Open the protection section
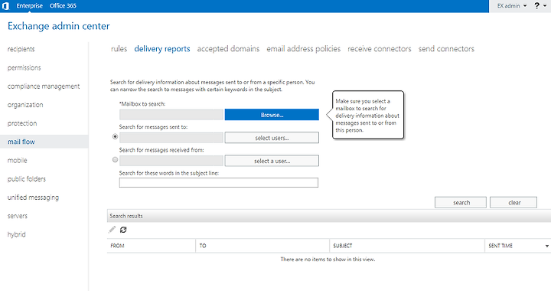551x291 pixels. [21, 123]
